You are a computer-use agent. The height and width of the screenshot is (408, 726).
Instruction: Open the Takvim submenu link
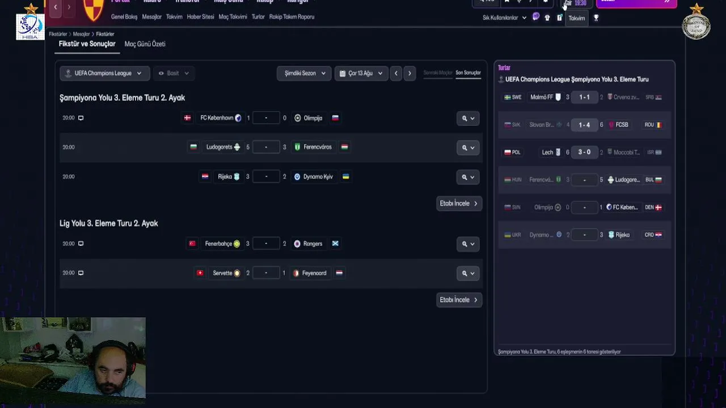pyautogui.click(x=174, y=17)
